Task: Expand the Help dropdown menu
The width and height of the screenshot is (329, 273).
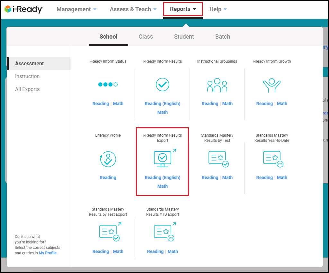Action: tap(218, 9)
